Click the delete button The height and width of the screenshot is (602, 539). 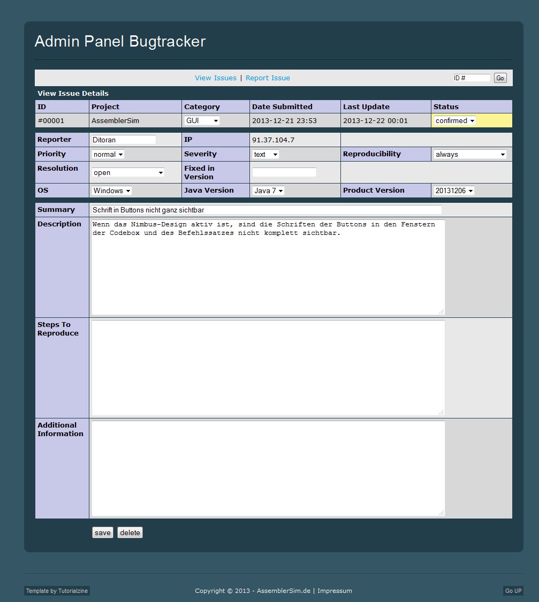[x=130, y=532]
